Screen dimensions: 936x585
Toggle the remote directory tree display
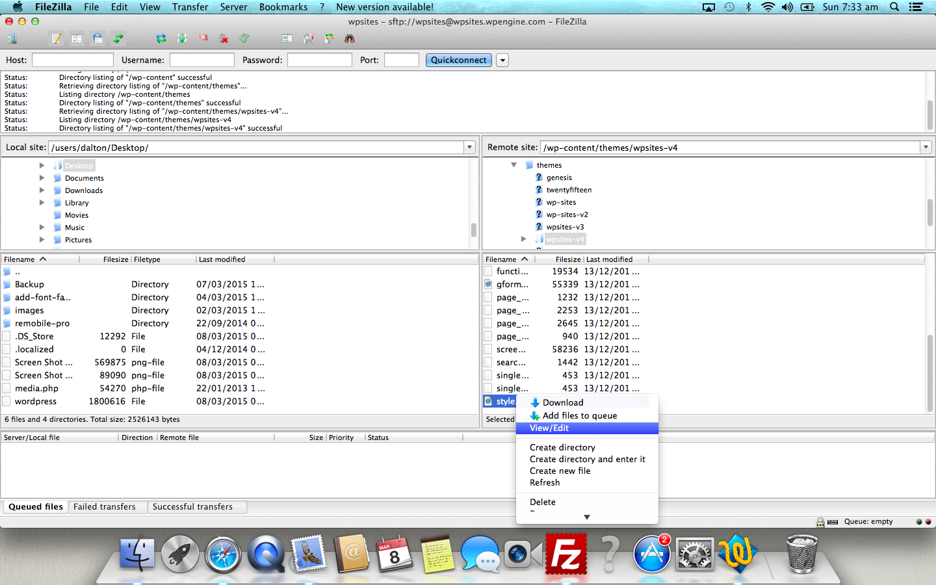(x=97, y=39)
